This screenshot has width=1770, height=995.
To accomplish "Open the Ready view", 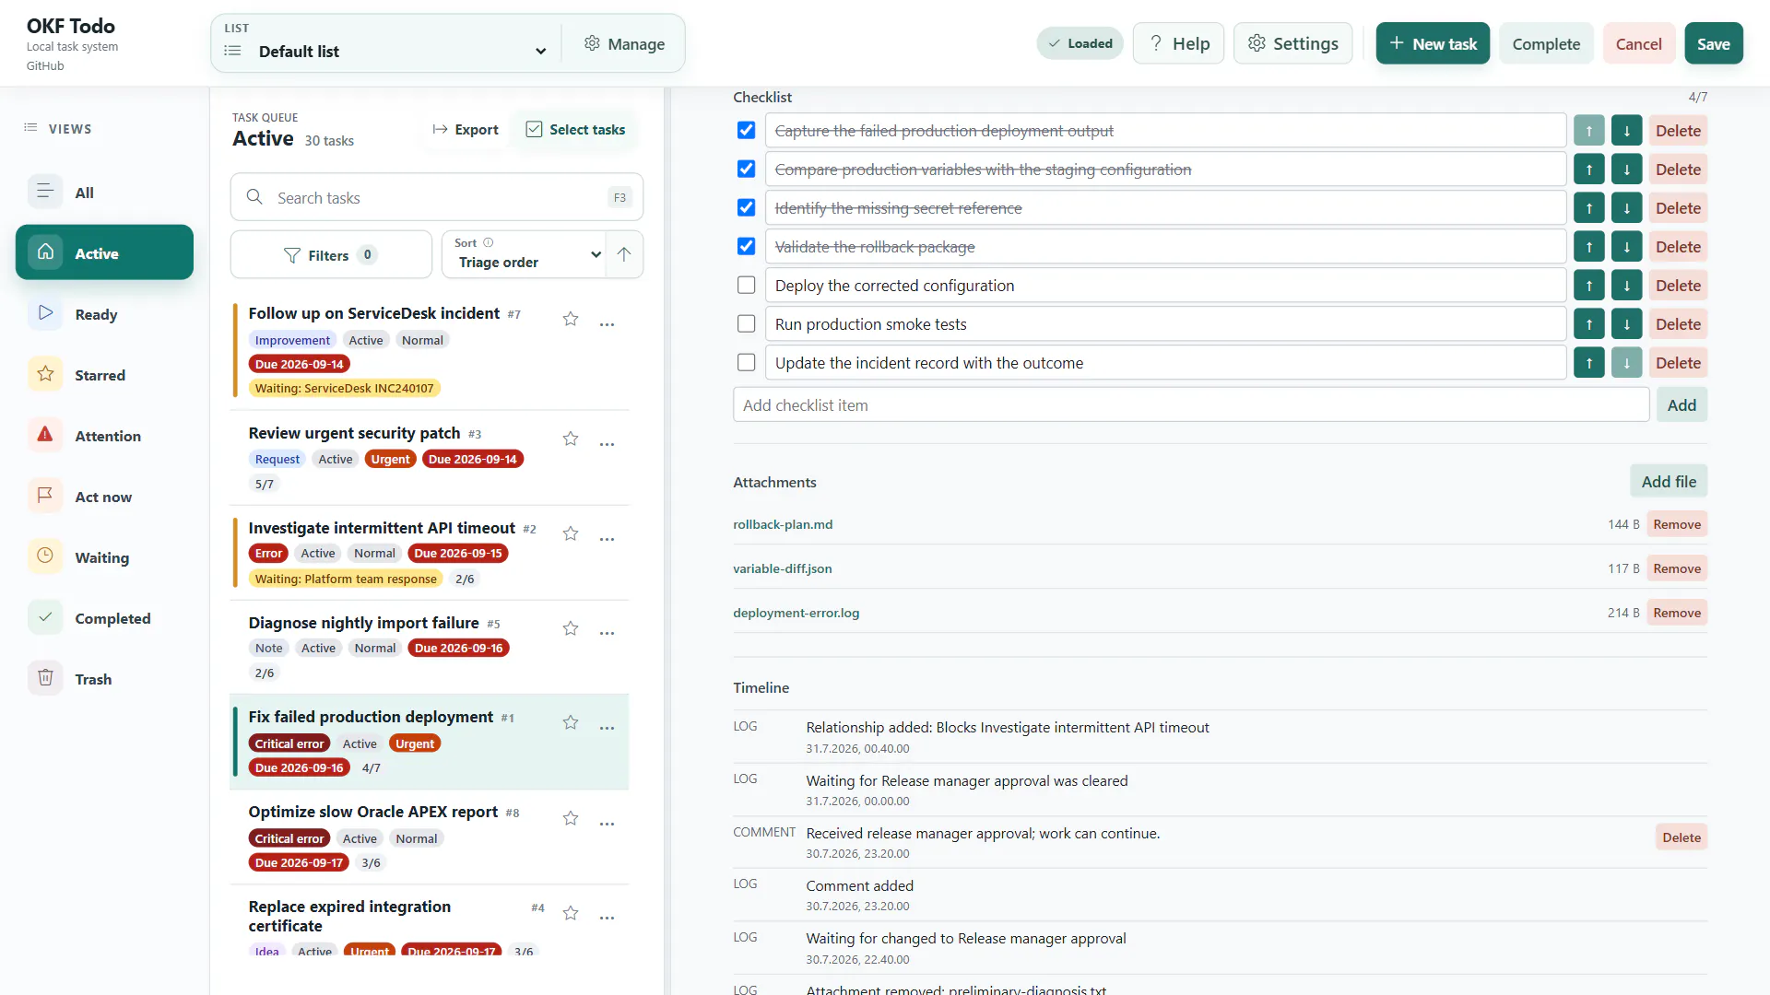I will [104, 314].
